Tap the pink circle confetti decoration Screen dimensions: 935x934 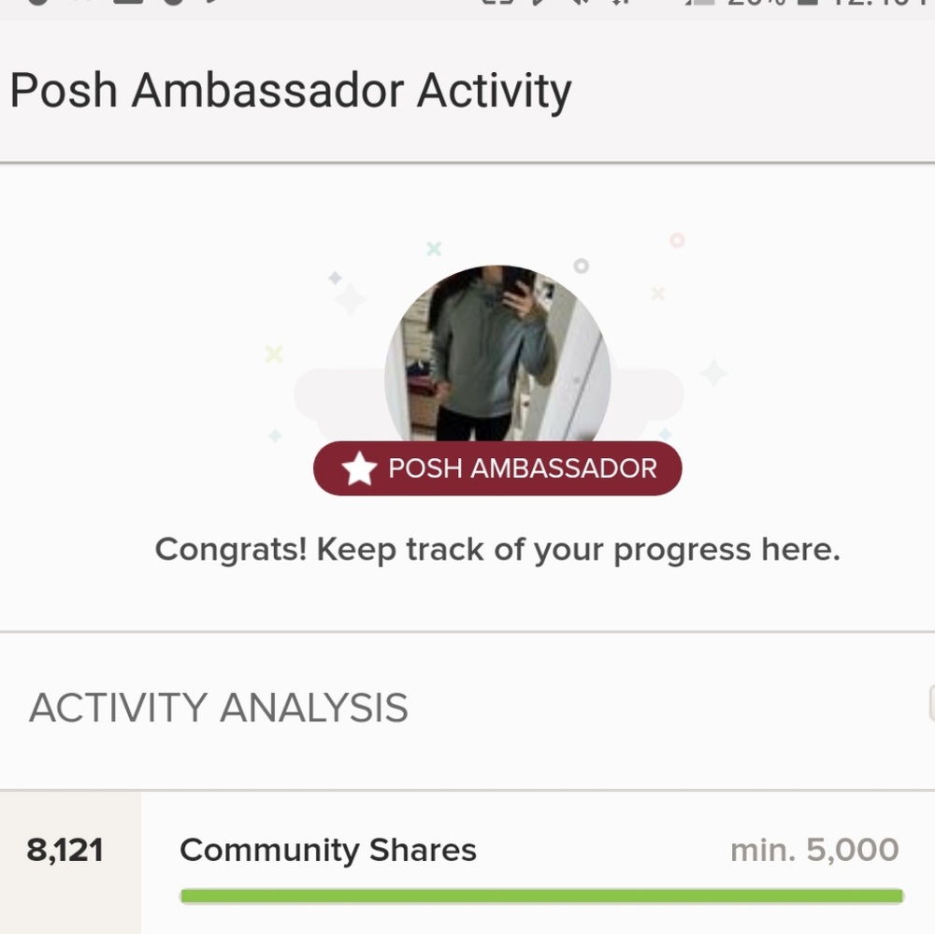click(x=677, y=240)
